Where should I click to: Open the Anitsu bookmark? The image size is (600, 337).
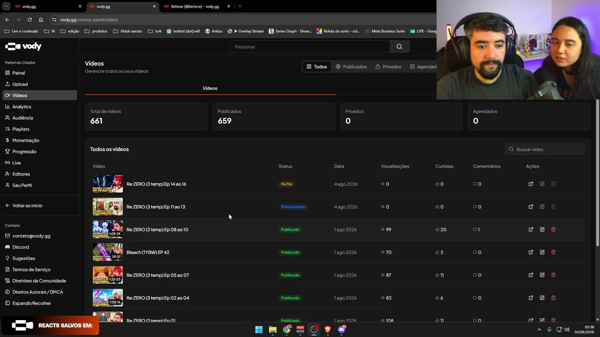213,31
